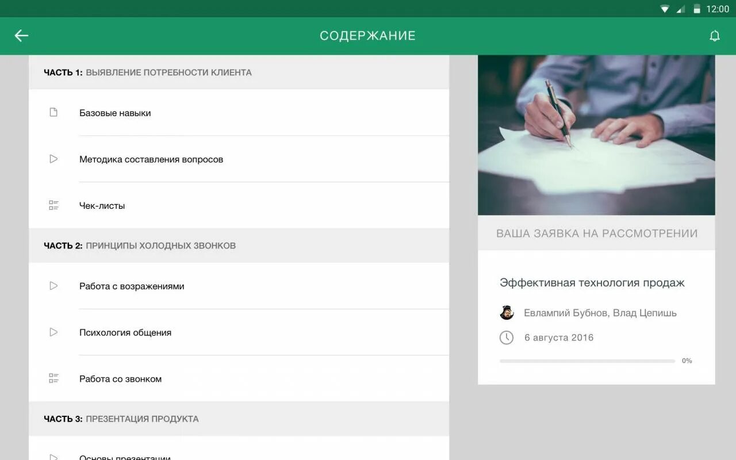
Task: Tap the Ваша заявка на рассмотрении banner
Action: pyautogui.click(x=596, y=233)
